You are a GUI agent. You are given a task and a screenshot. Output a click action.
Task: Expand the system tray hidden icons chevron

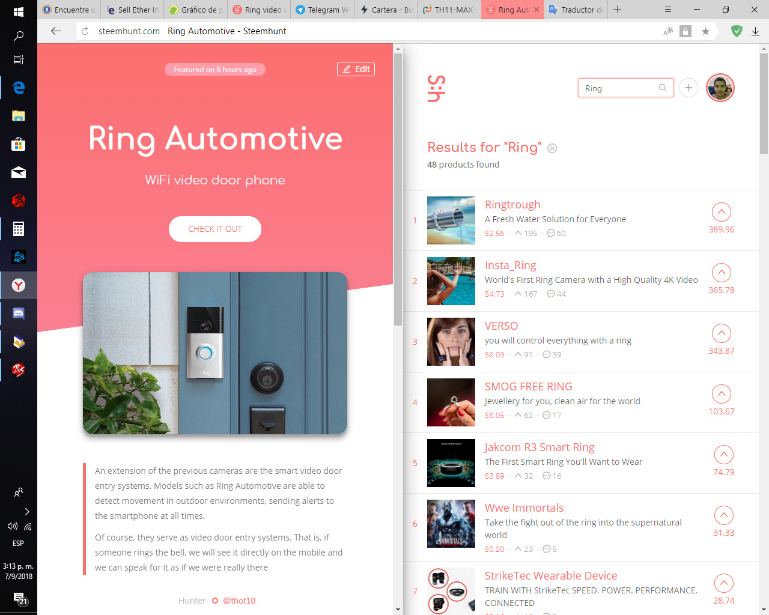tap(26, 512)
